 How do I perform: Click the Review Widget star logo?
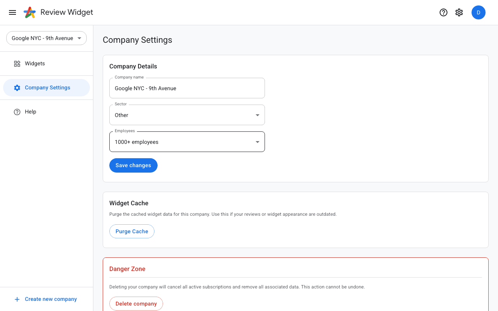click(29, 12)
